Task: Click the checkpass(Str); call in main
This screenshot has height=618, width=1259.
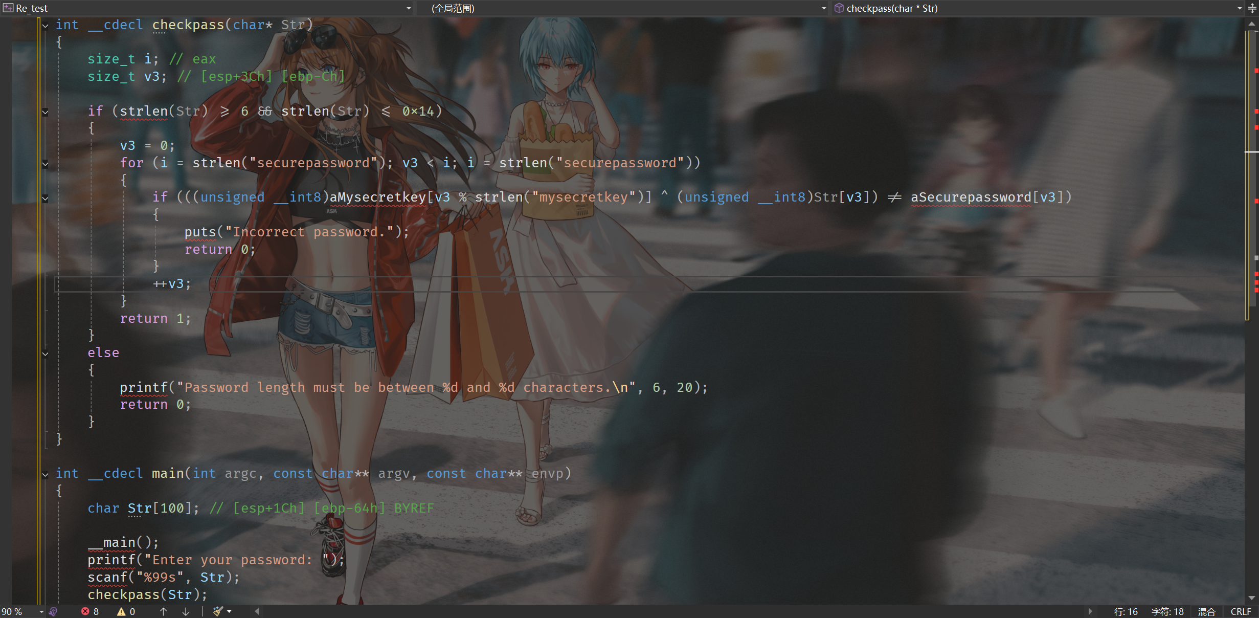Action: 147,595
